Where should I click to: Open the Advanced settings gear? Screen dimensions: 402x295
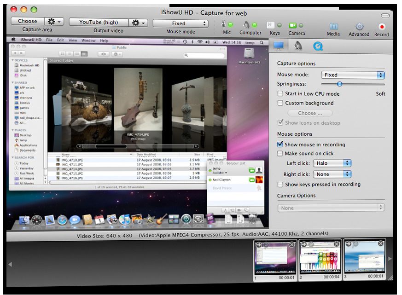click(359, 27)
